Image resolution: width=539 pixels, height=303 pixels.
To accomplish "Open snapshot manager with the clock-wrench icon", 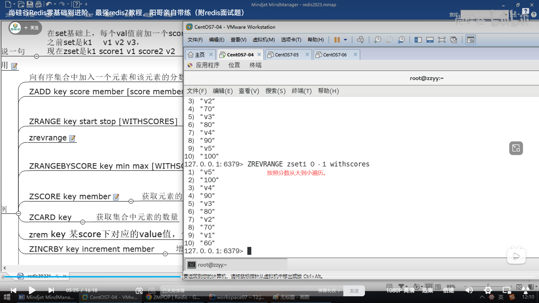I will 401,40.
